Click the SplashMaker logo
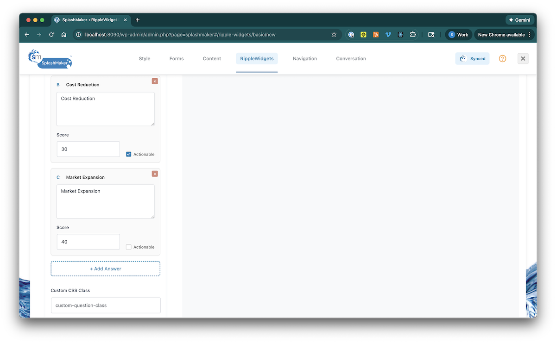The width and height of the screenshot is (556, 343). click(x=50, y=59)
